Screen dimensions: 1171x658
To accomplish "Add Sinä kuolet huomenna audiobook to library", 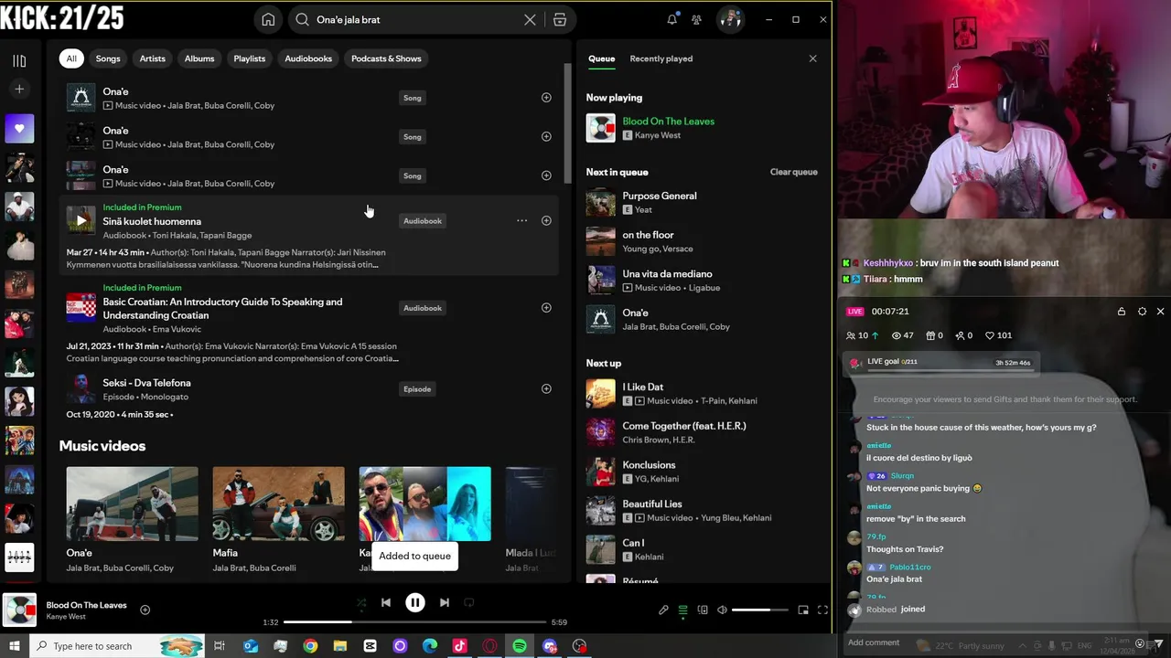I will click(546, 220).
